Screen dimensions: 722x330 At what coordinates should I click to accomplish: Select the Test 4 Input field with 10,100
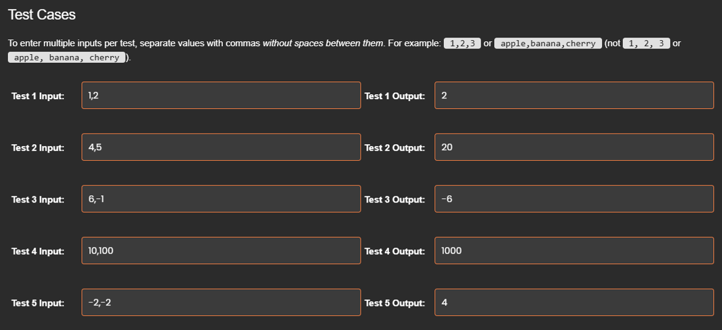pos(220,251)
